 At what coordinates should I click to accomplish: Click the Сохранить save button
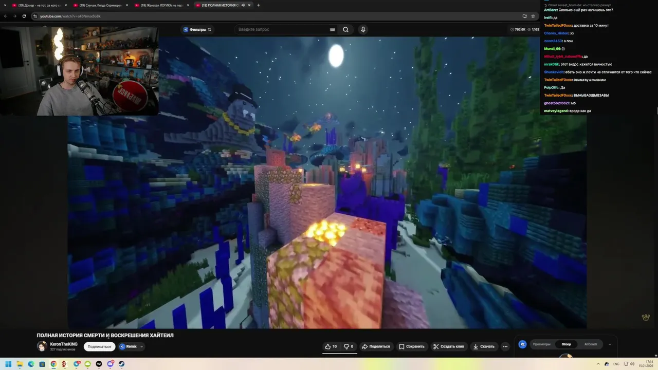coord(412,346)
